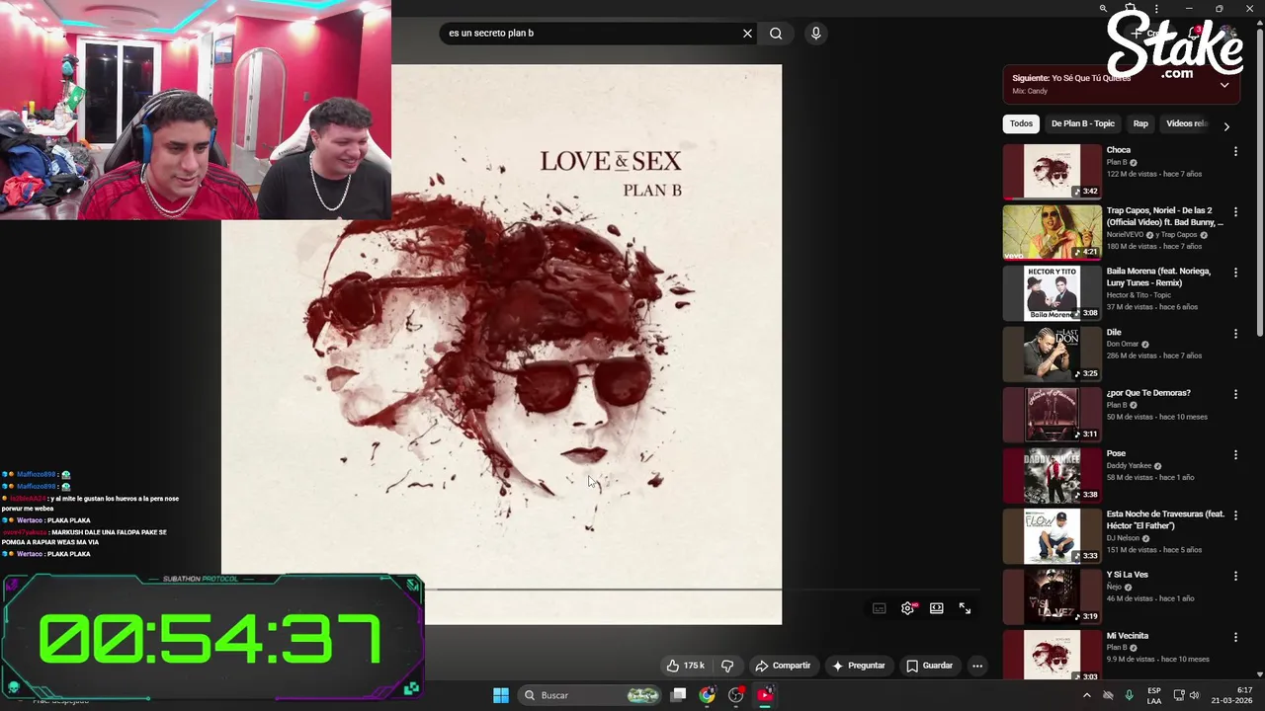Show more filter chips with right arrow
Screen dimensions: 1265x711
click(x=1226, y=126)
